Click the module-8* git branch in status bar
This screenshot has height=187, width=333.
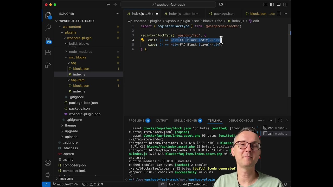point(63,184)
